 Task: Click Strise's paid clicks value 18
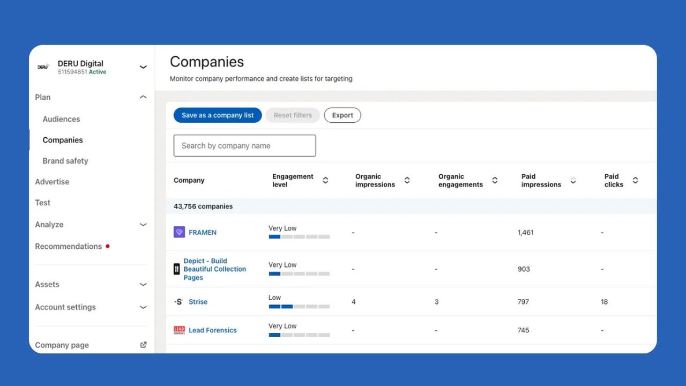tap(605, 302)
